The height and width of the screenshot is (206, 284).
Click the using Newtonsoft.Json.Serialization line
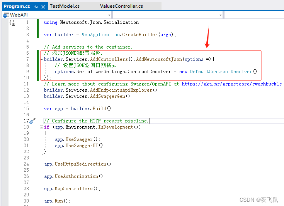(x=92, y=22)
